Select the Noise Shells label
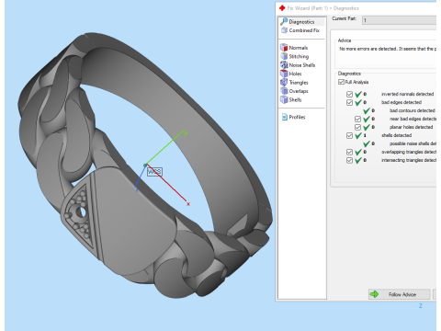This screenshot has height=331, width=441. click(x=302, y=65)
